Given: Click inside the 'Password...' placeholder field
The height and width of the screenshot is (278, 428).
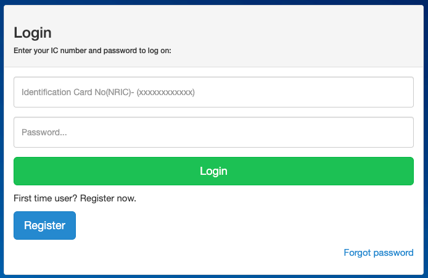Looking at the screenshot, I should point(213,132).
